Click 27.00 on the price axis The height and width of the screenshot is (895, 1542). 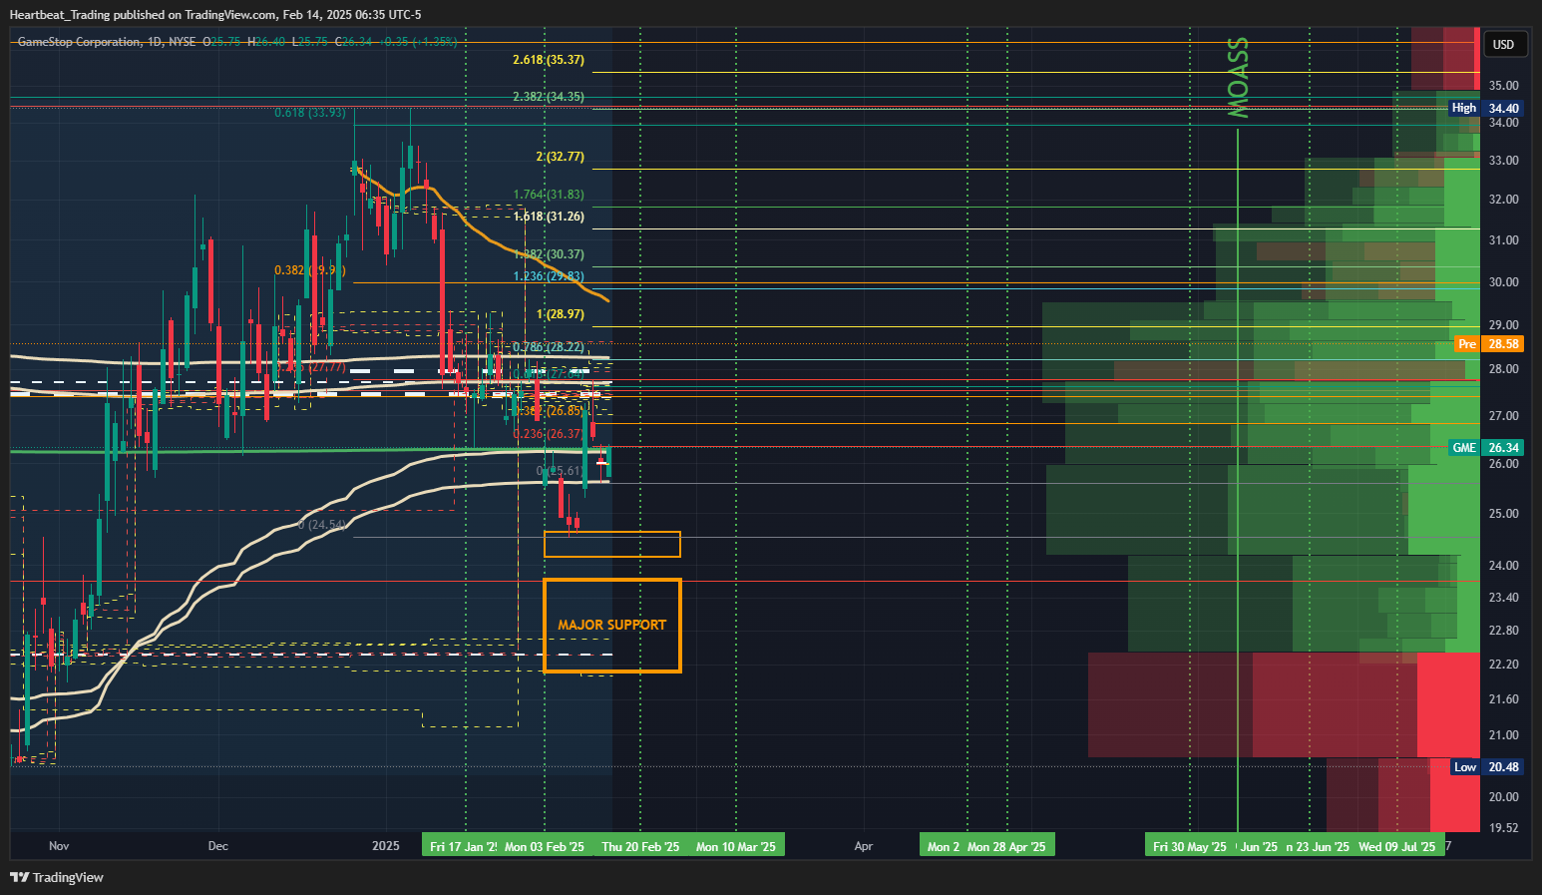pyautogui.click(x=1503, y=416)
